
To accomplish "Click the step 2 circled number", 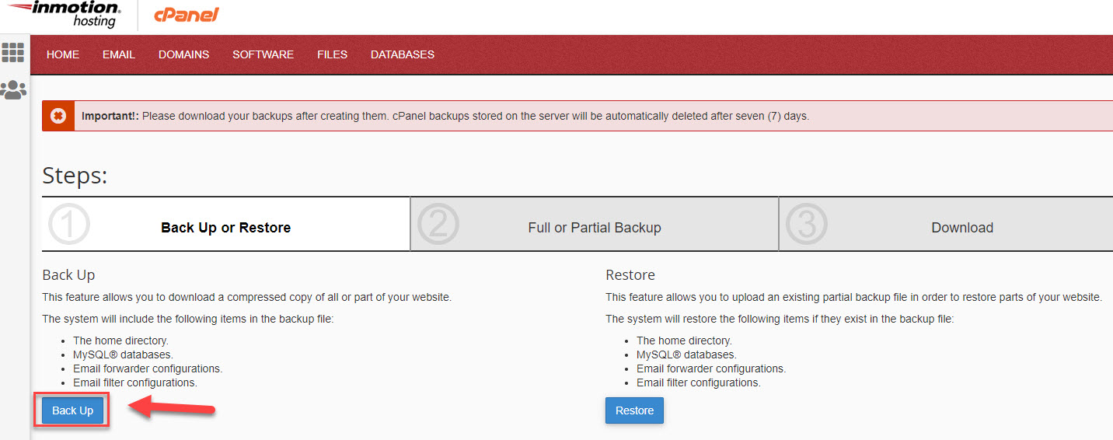I will point(438,225).
